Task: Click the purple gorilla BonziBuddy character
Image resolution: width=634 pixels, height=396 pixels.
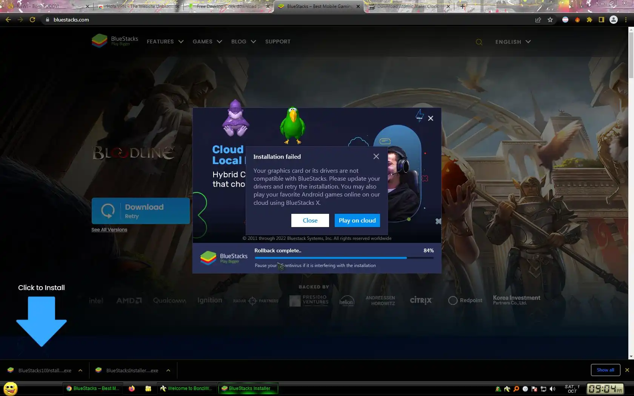Action: pos(235,118)
